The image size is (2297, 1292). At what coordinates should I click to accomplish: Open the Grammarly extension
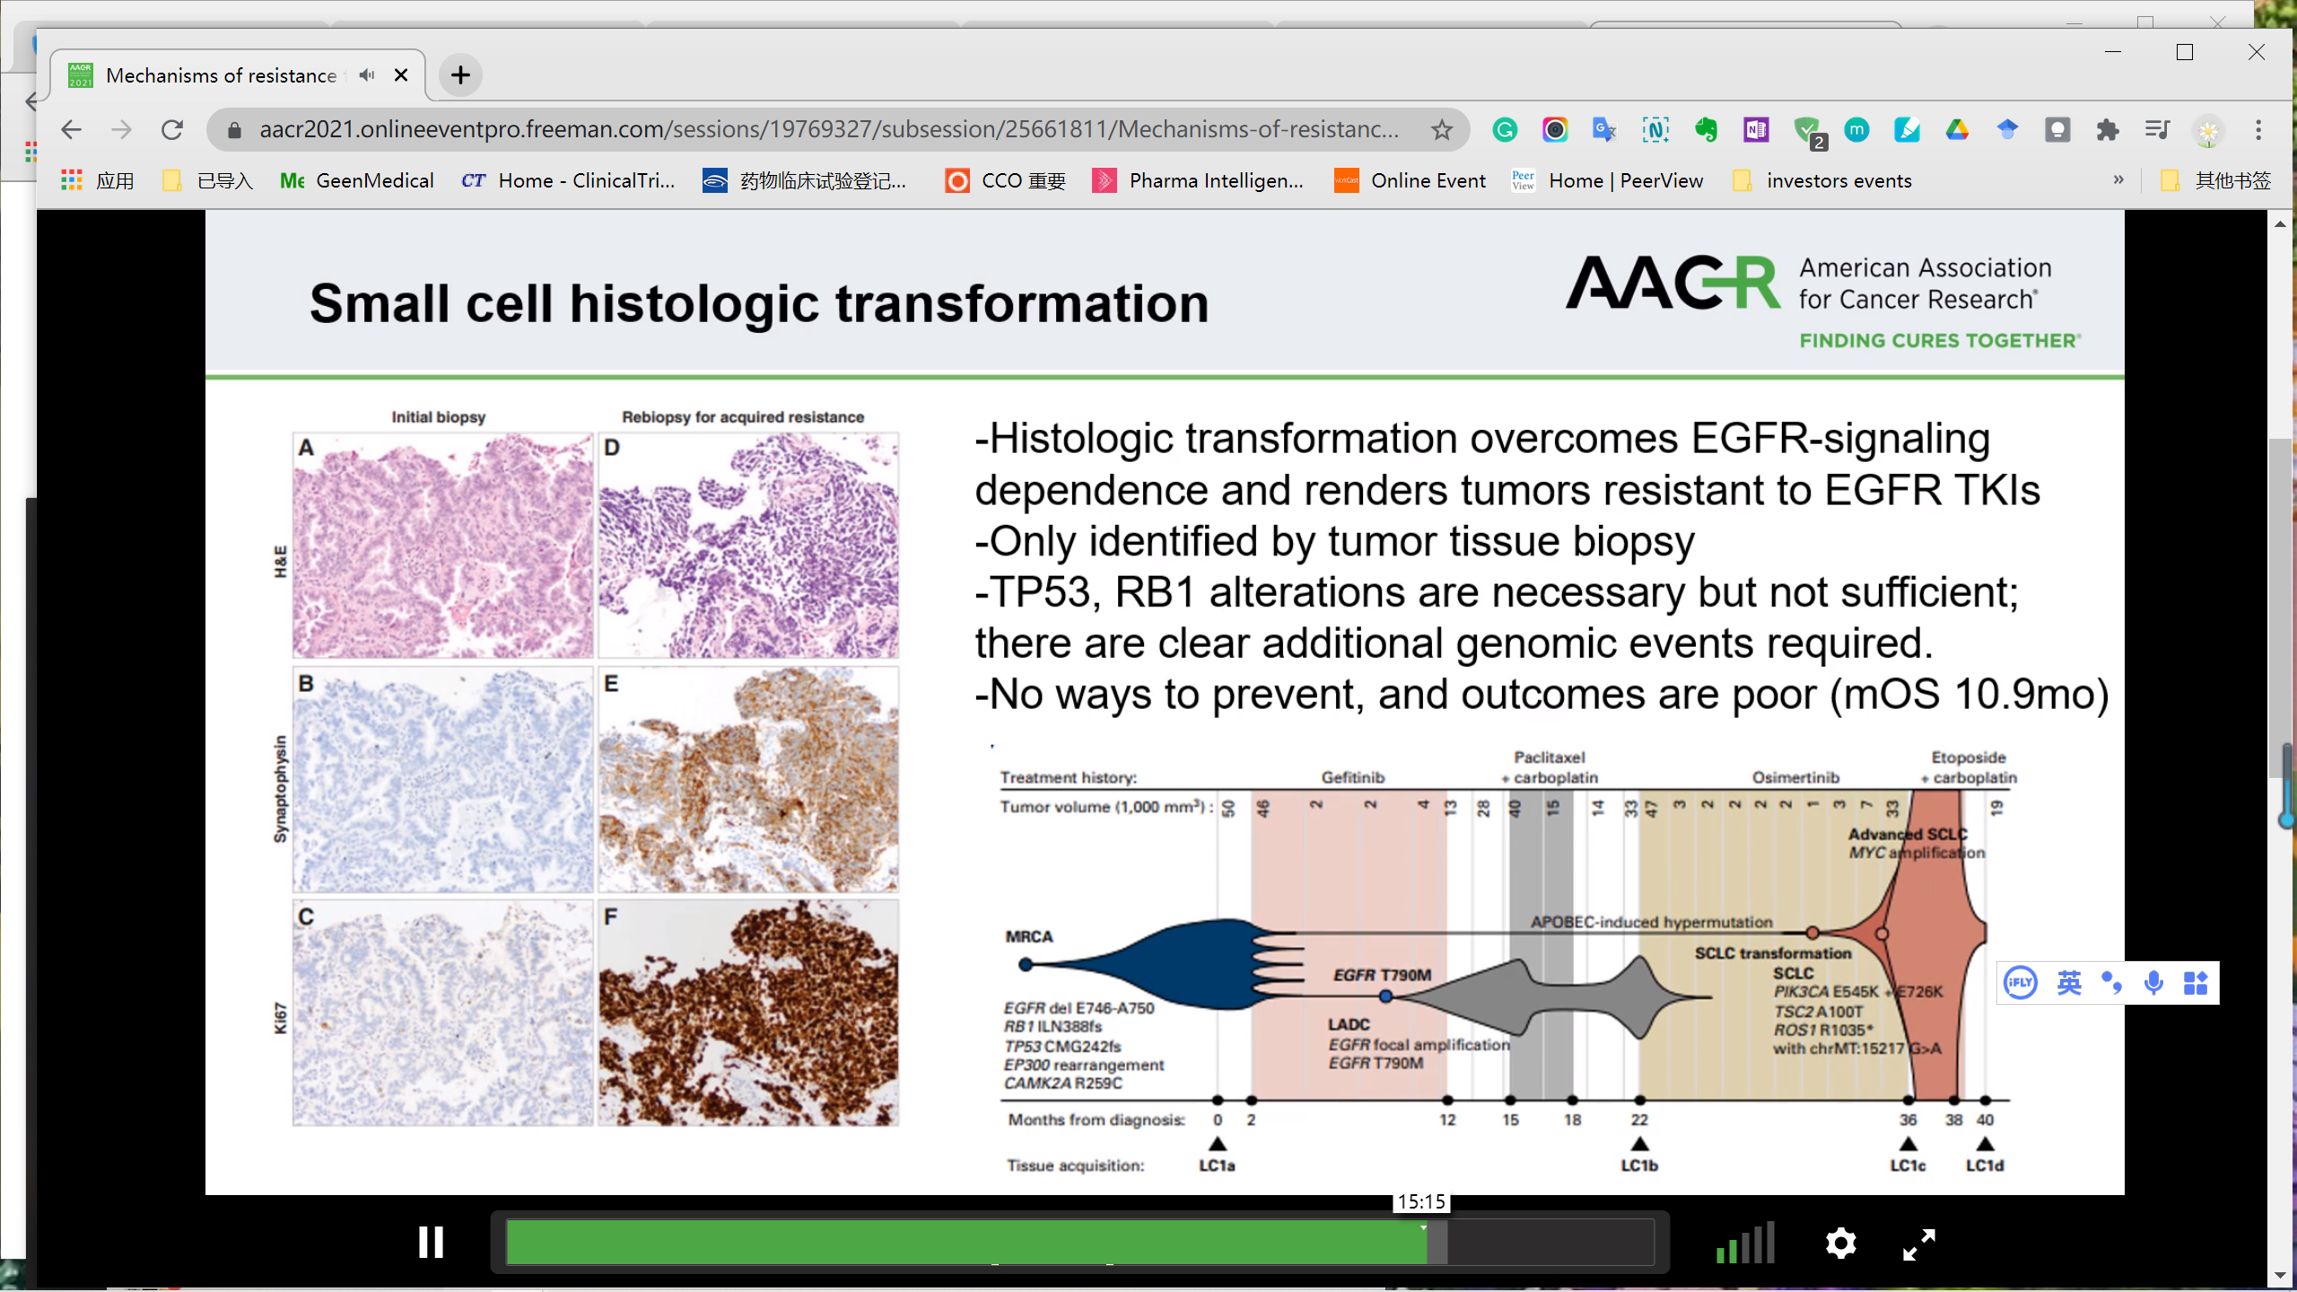[x=1505, y=130]
